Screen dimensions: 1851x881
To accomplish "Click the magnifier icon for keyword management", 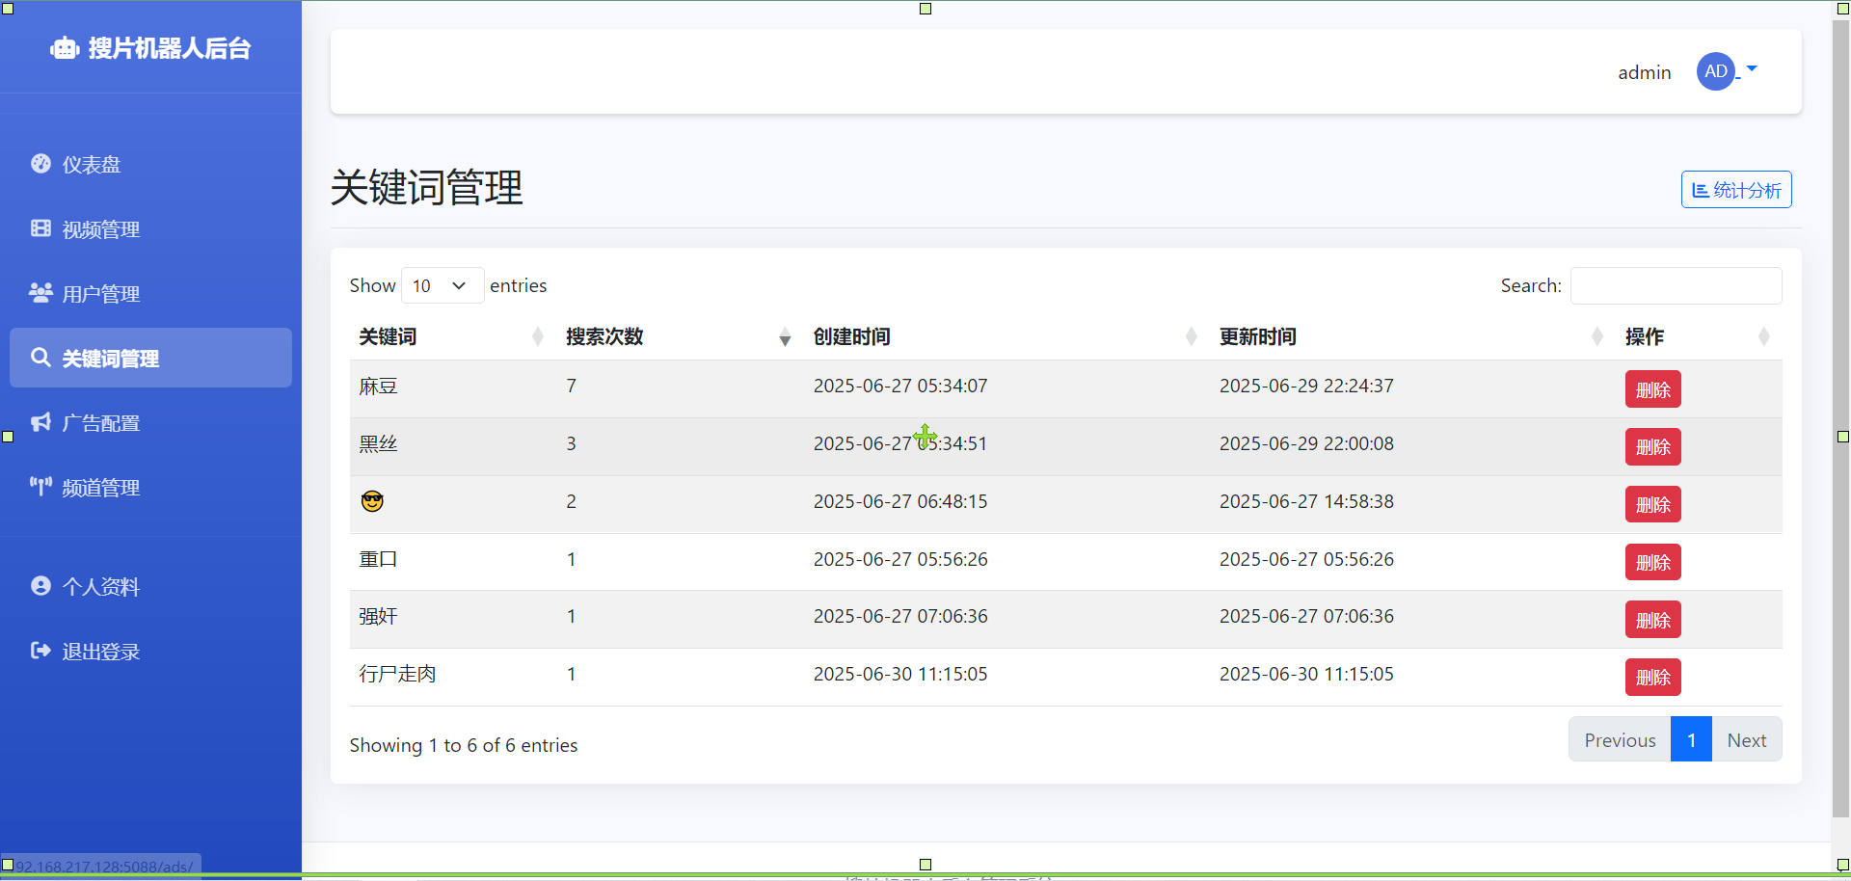I will (x=40, y=358).
